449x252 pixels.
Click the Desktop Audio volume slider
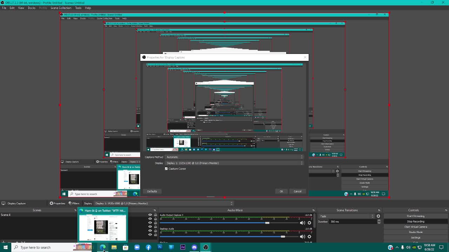coord(229,237)
